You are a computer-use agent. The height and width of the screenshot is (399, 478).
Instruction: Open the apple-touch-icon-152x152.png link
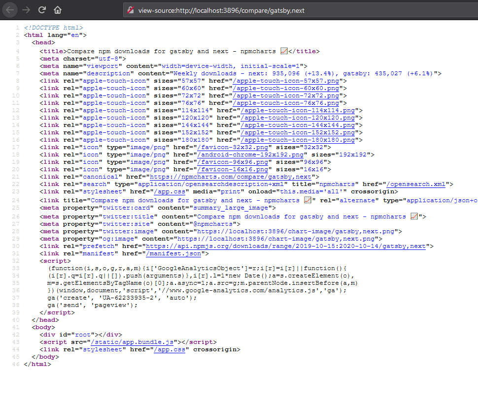coord(298,133)
